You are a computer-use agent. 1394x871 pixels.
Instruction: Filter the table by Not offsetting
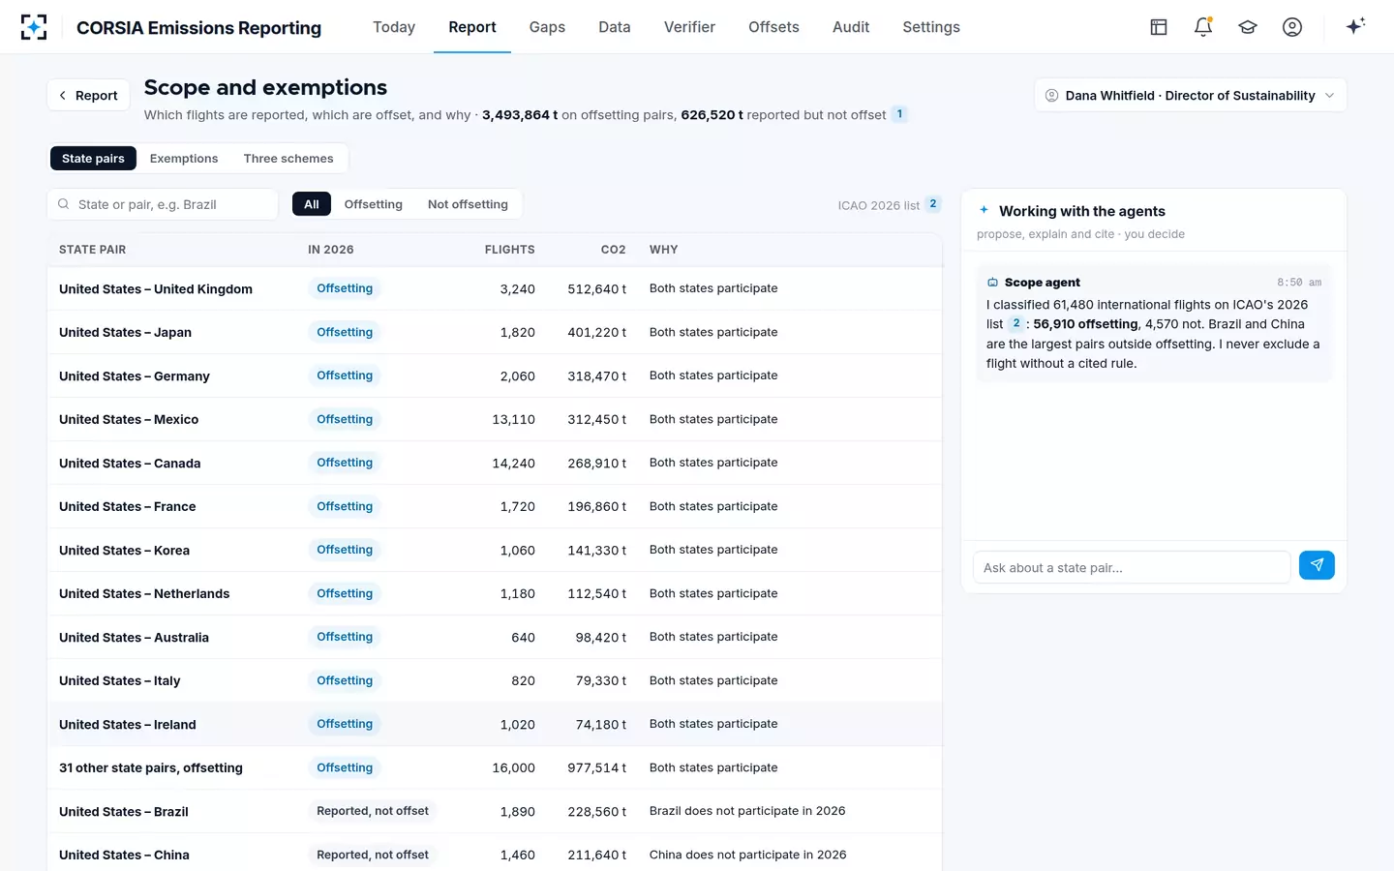click(468, 204)
